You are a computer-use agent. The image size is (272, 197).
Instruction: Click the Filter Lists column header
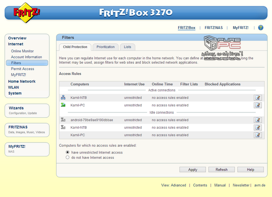tap(189, 84)
